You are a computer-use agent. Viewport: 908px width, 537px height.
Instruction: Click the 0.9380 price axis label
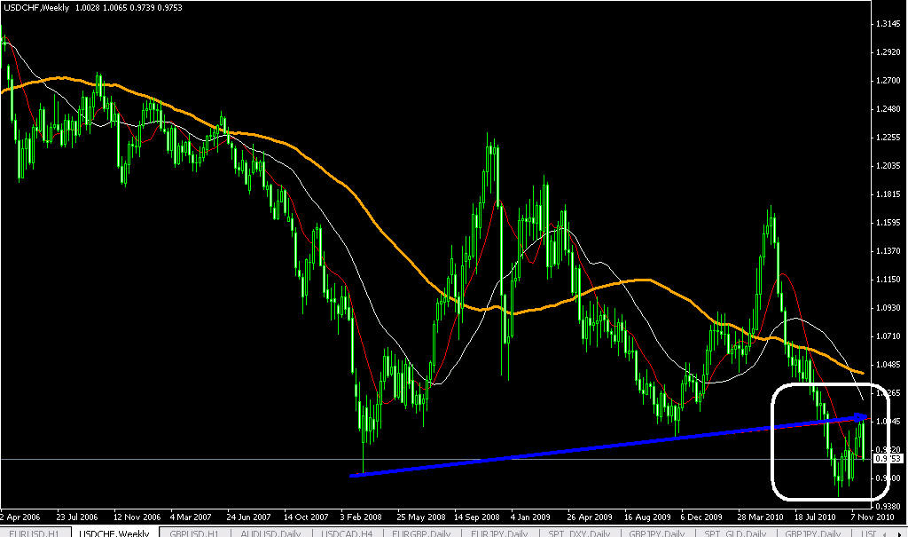click(x=887, y=506)
